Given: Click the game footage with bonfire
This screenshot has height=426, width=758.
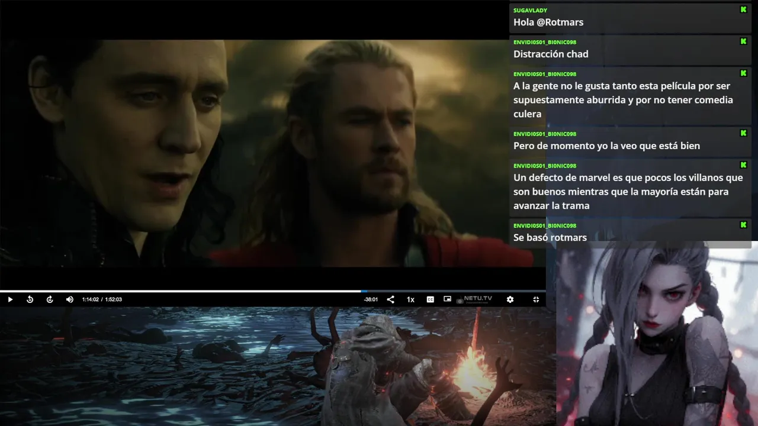Looking at the screenshot, I should tap(278, 366).
